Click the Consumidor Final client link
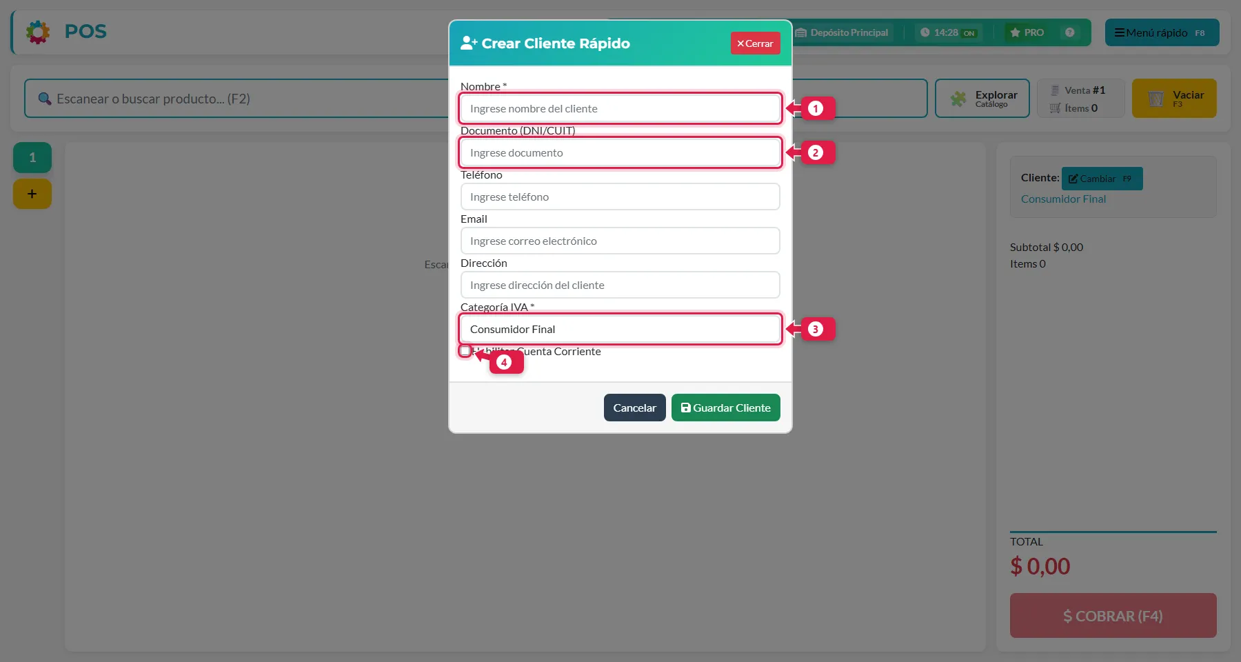The height and width of the screenshot is (662, 1241). (x=1063, y=199)
